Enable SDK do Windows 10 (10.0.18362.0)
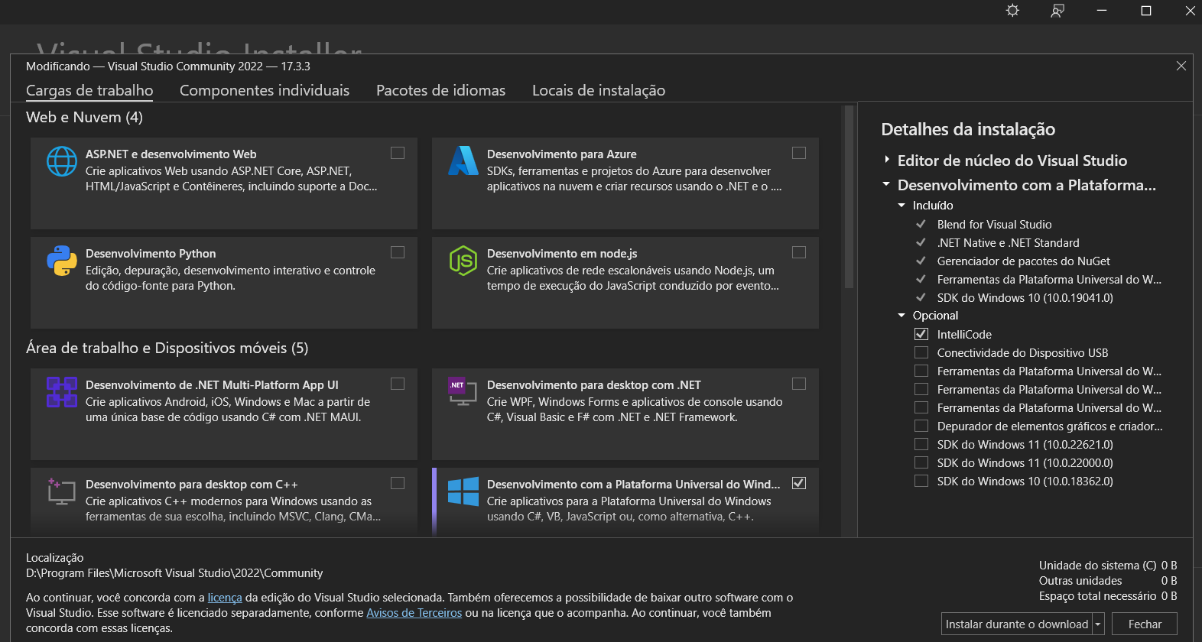The height and width of the screenshot is (642, 1202). click(x=921, y=481)
